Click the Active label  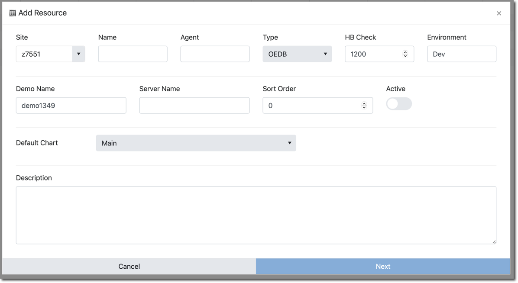395,89
